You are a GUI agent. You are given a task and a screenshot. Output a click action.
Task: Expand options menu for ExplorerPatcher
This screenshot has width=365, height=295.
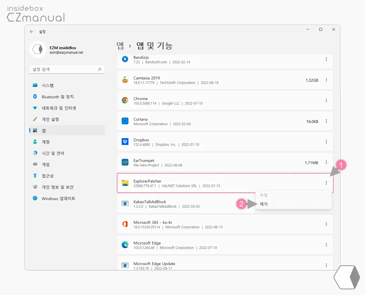[x=326, y=183]
